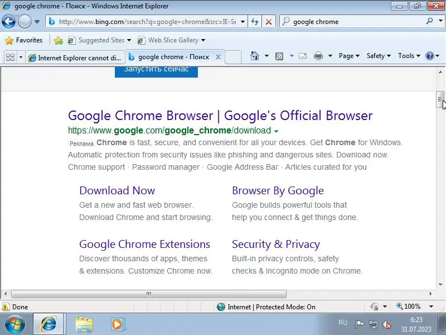Open the Windows Start button
The height and width of the screenshot is (335, 446).
point(14,324)
